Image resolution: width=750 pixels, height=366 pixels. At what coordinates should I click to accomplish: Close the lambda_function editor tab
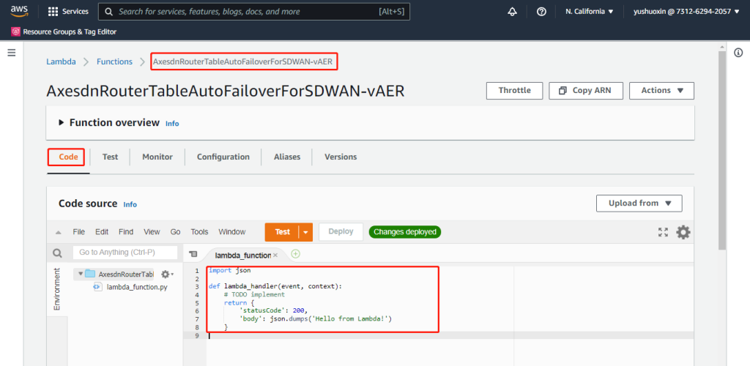coord(275,255)
